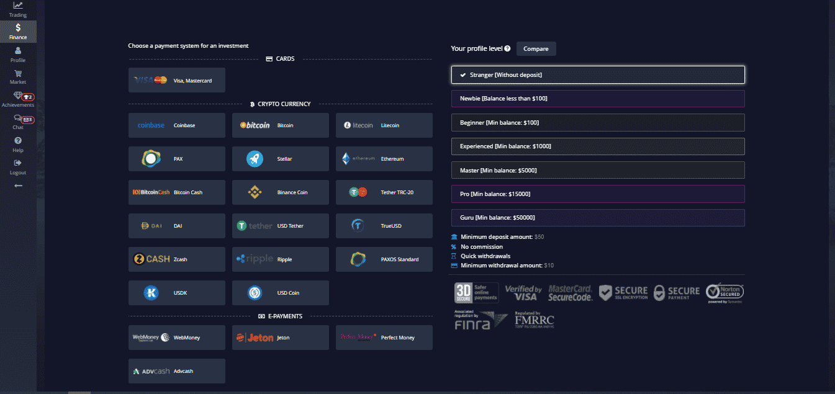Screen dimensions: 835x394
Task: Click 'No commission' text
Action: coord(482,247)
